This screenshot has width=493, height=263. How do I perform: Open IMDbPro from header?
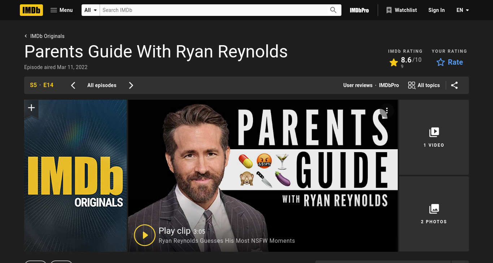(x=359, y=10)
